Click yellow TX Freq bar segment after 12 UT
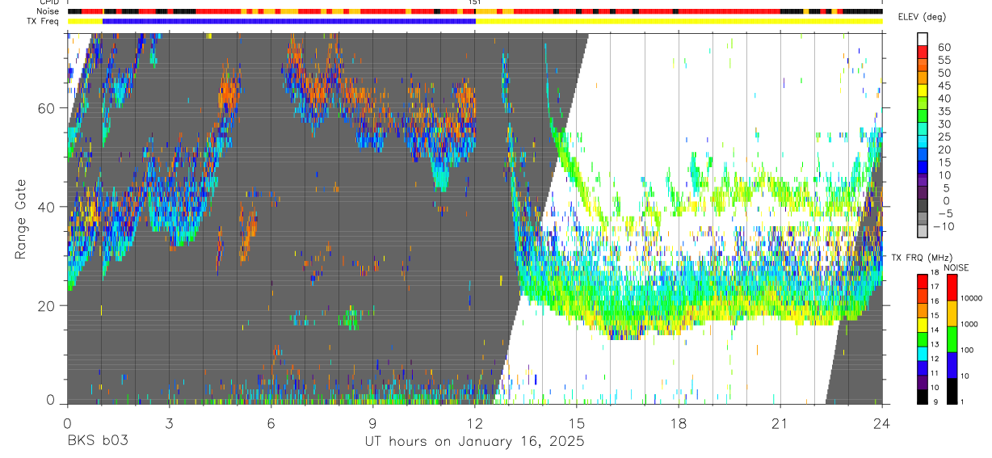Screen dimensions: 992x458 679,21
